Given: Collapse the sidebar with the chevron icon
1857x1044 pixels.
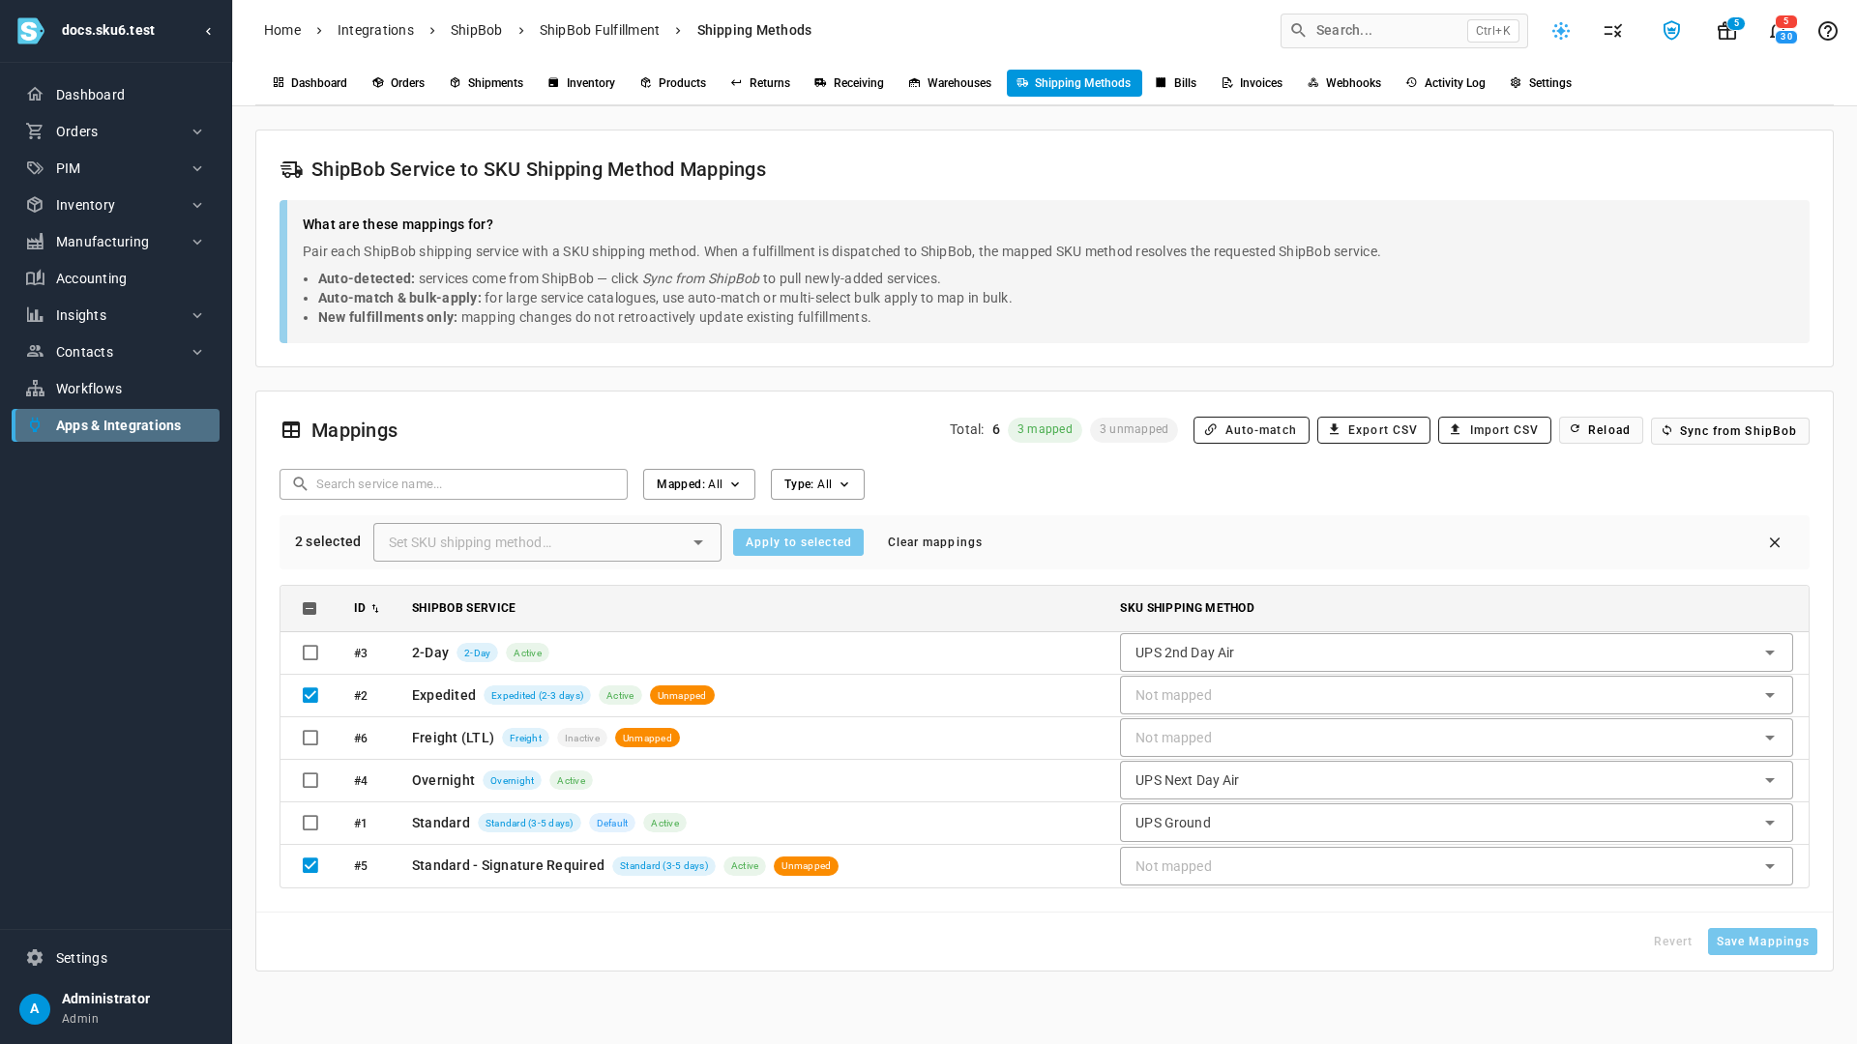Looking at the screenshot, I should pyautogui.click(x=209, y=31).
